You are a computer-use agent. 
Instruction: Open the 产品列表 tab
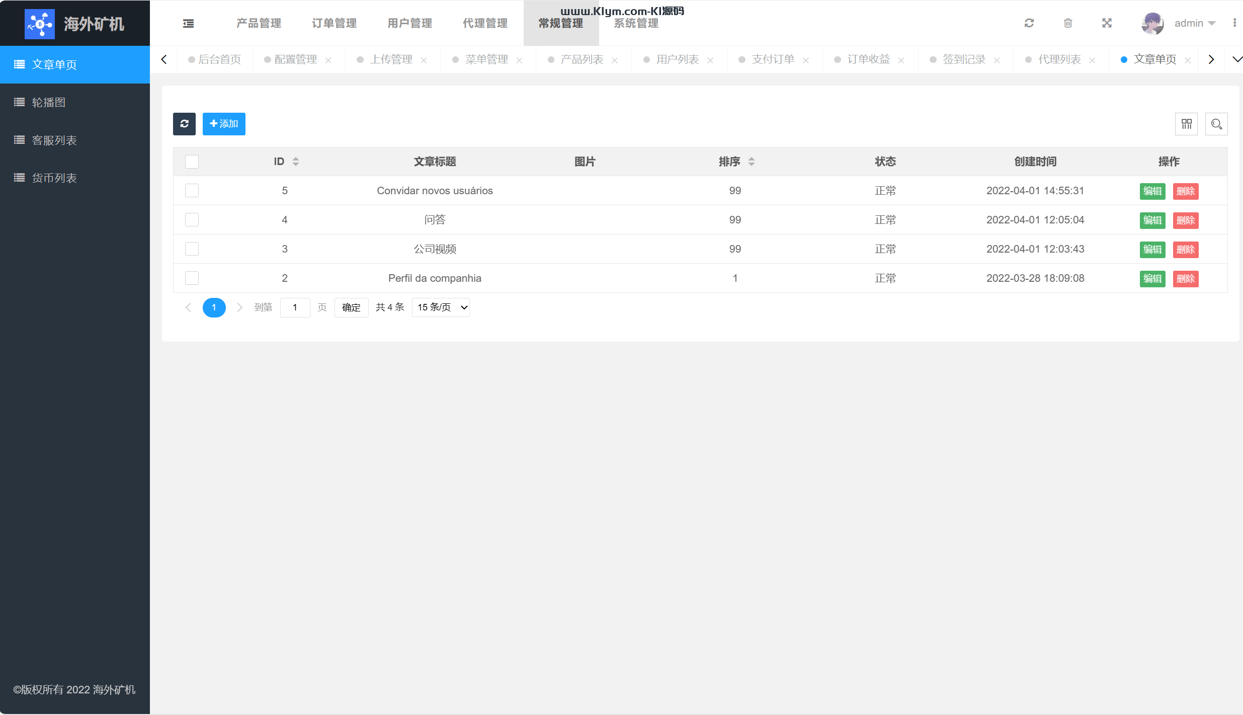582,59
